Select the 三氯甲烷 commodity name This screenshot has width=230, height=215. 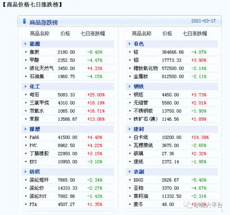[39, 103]
